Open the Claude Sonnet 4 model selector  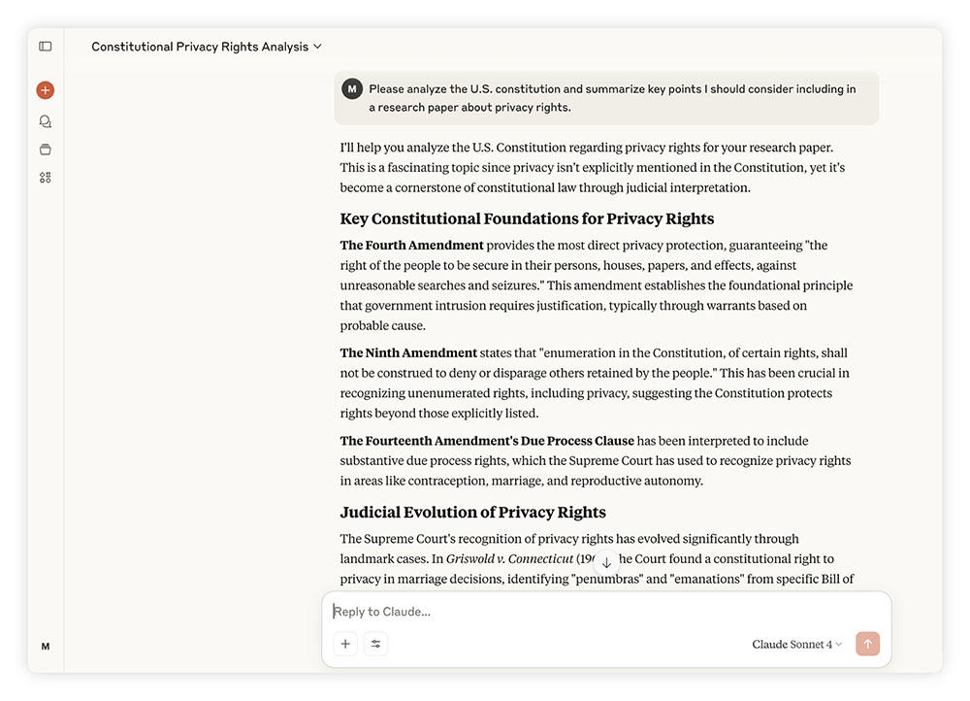point(795,644)
